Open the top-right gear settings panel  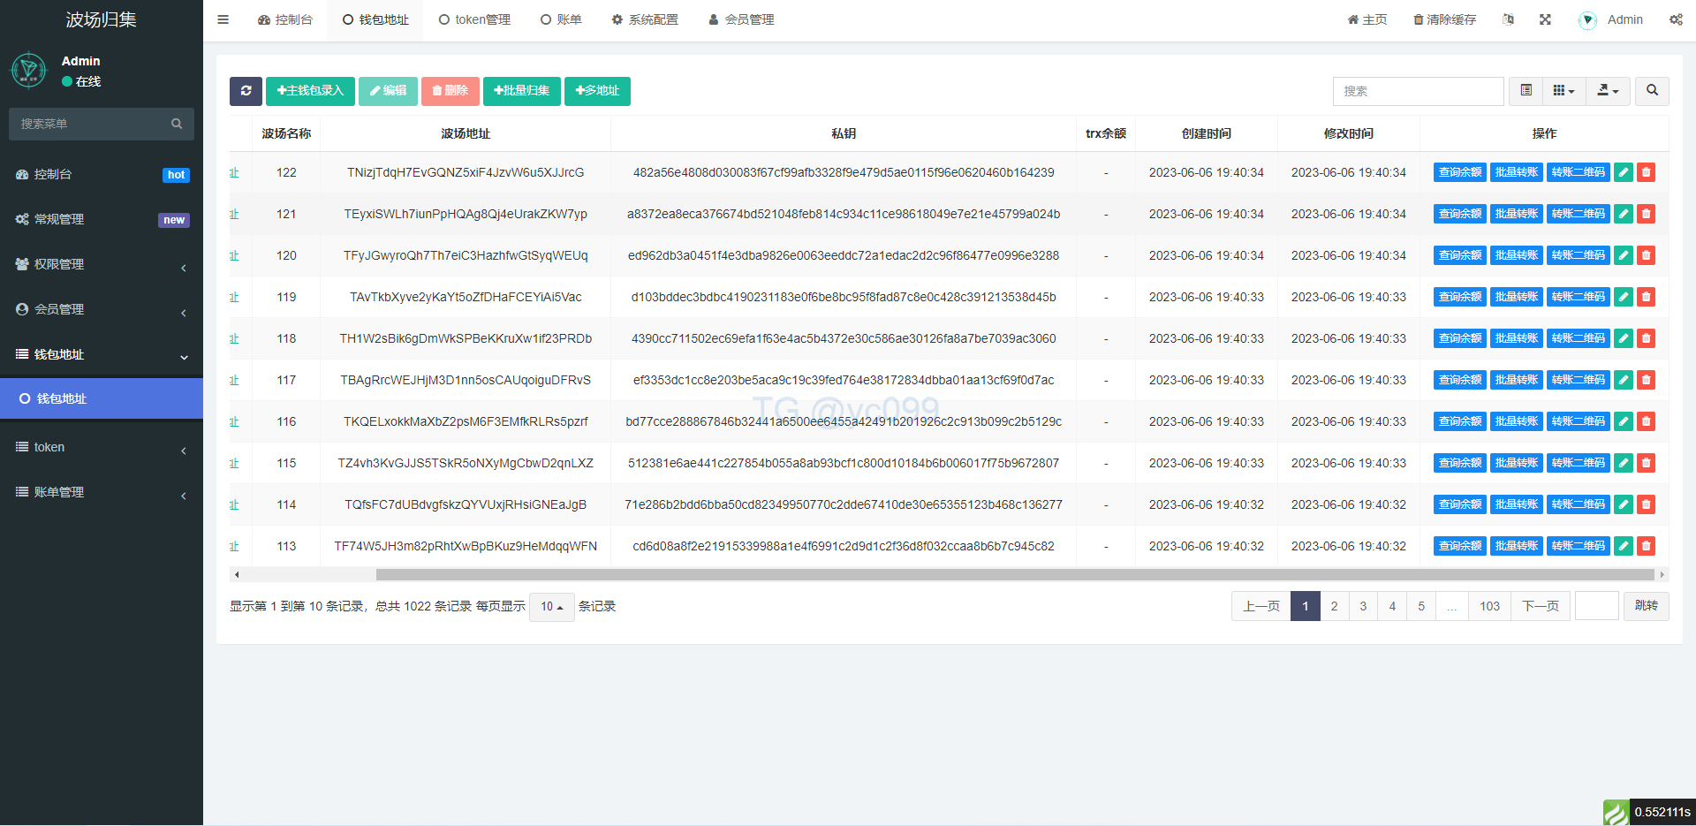(1676, 19)
